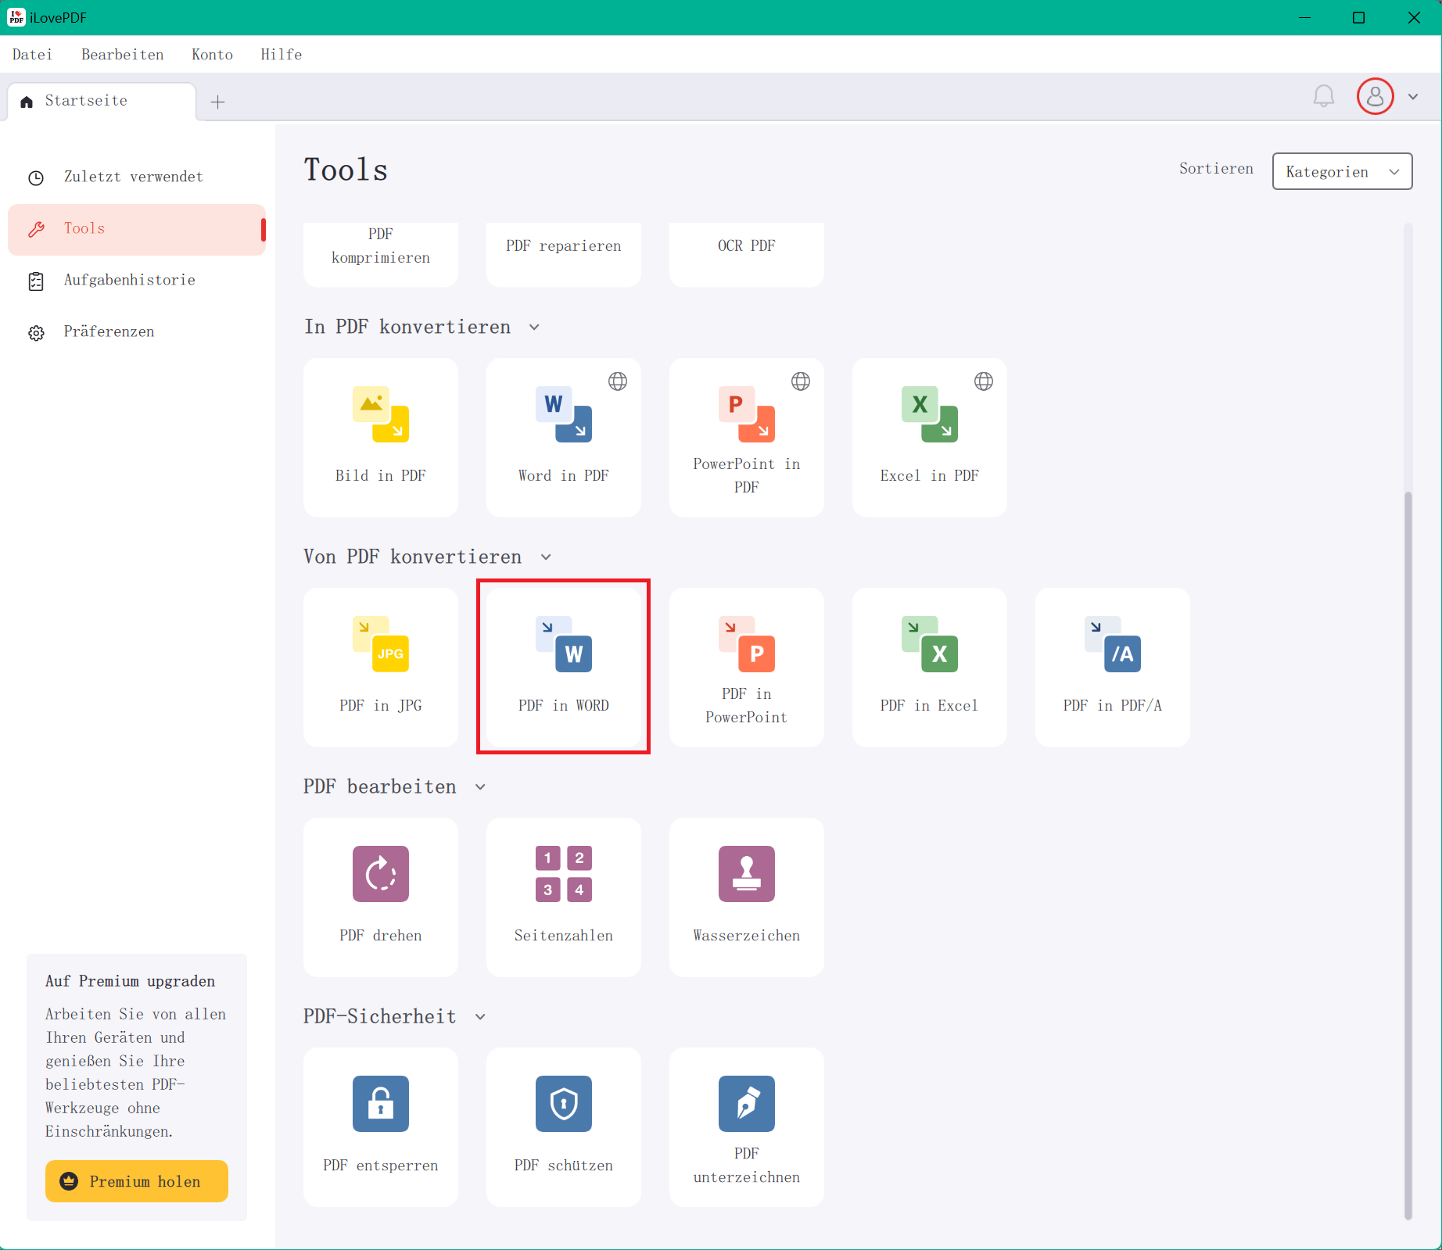Open PowerPoint in PDF converter

[747, 437]
